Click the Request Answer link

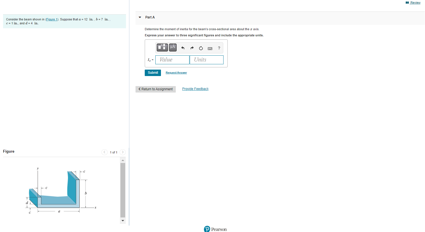click(176, 72)
